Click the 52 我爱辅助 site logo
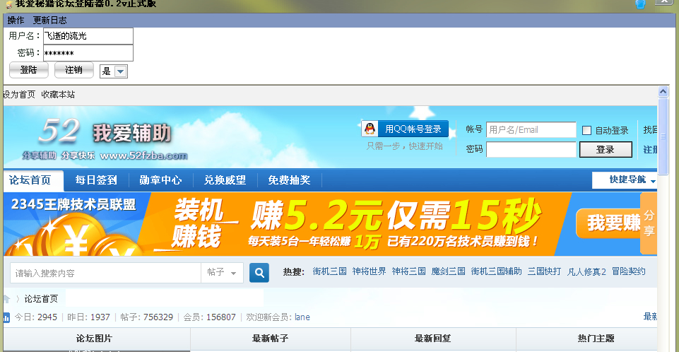Screen dimensions: 679x352 point(105,139)
